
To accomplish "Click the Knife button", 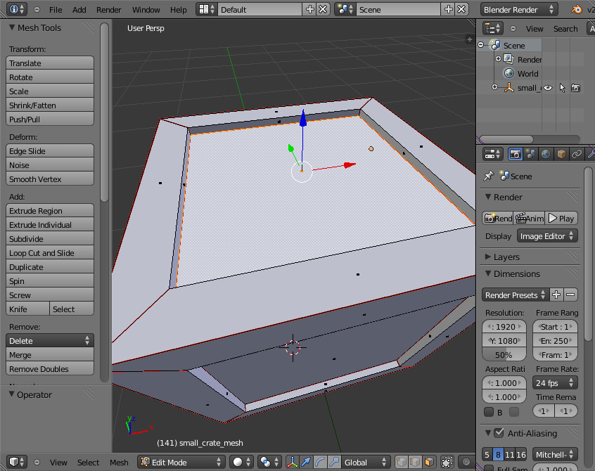I will point(27,309).
